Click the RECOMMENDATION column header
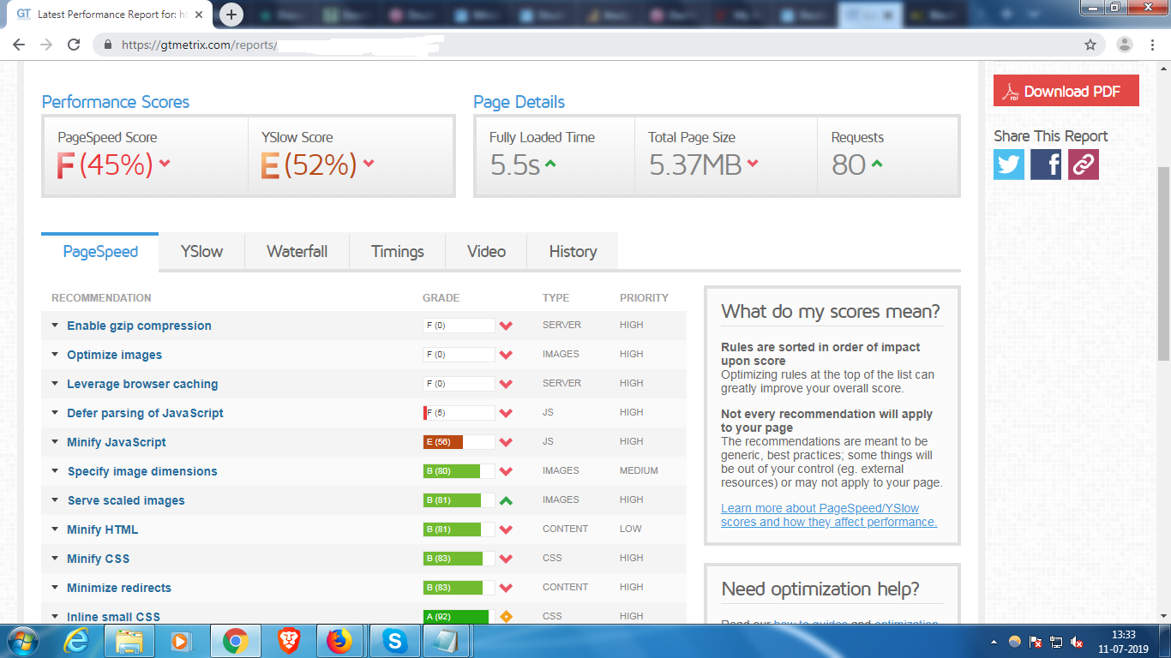Screen dimensions: 1171x658 pyautogui.click(x=101, y=298)
